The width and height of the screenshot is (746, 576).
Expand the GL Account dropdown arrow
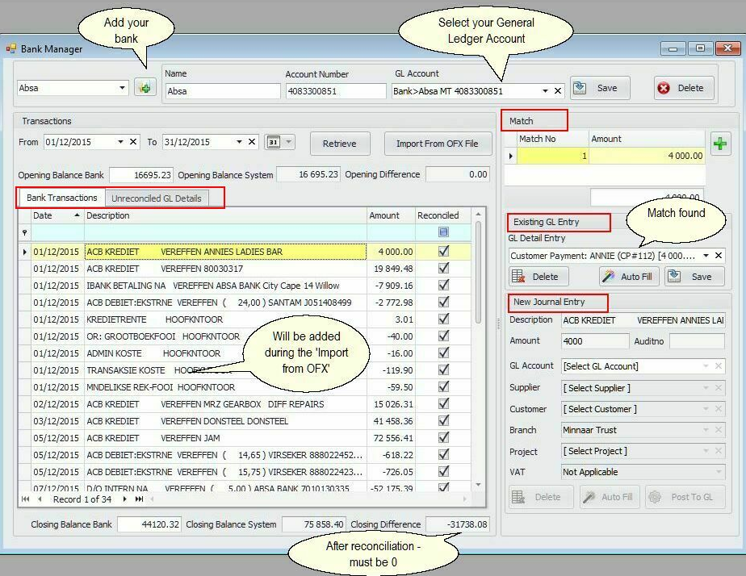click(545, 91)
